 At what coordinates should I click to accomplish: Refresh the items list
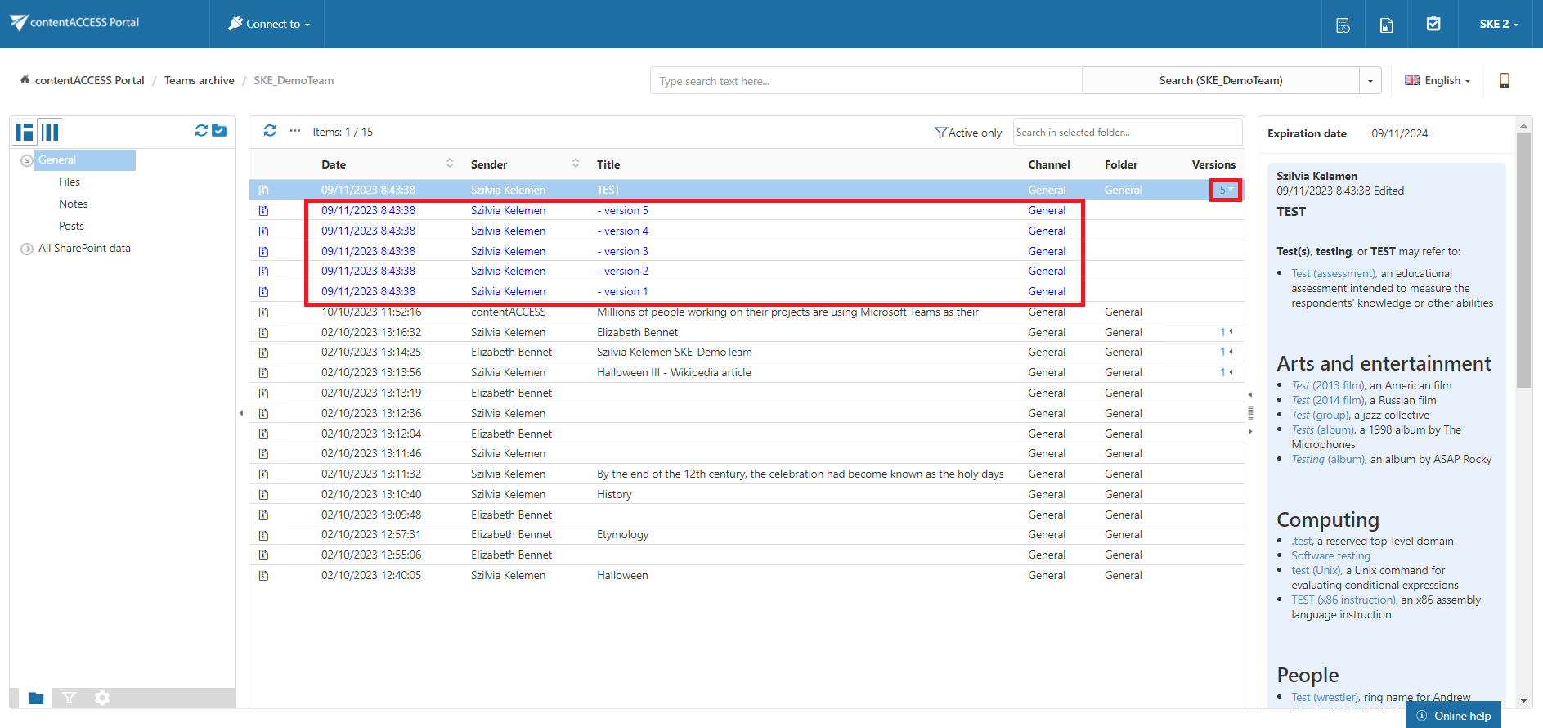[270, 131]
